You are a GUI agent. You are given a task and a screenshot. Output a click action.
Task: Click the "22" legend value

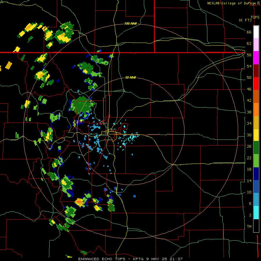point(249,158)
